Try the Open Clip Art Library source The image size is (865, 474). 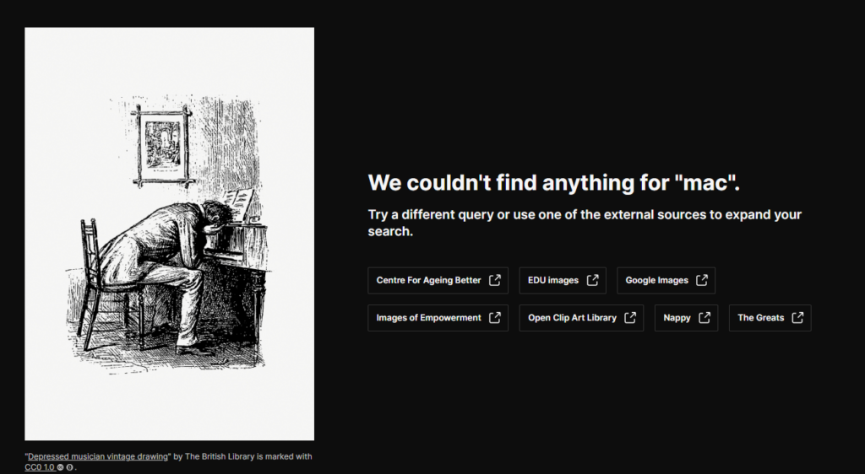pyautogui.click(x=572, y=318)
